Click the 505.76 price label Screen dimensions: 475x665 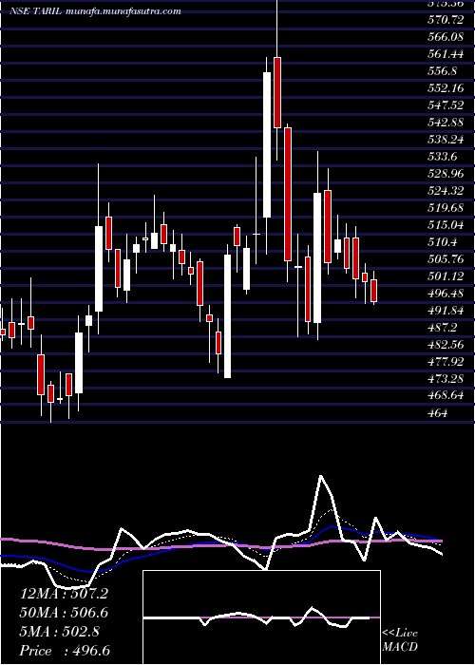(x=445, y=259)
